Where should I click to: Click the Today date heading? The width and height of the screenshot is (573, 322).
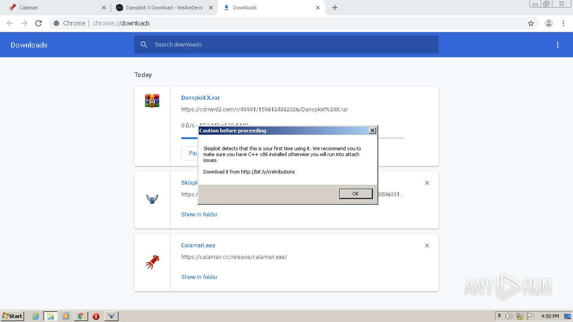click(x=143, y=75)
